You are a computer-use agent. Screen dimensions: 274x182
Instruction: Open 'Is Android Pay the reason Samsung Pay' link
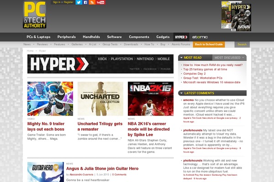click(x=210, y=177)
